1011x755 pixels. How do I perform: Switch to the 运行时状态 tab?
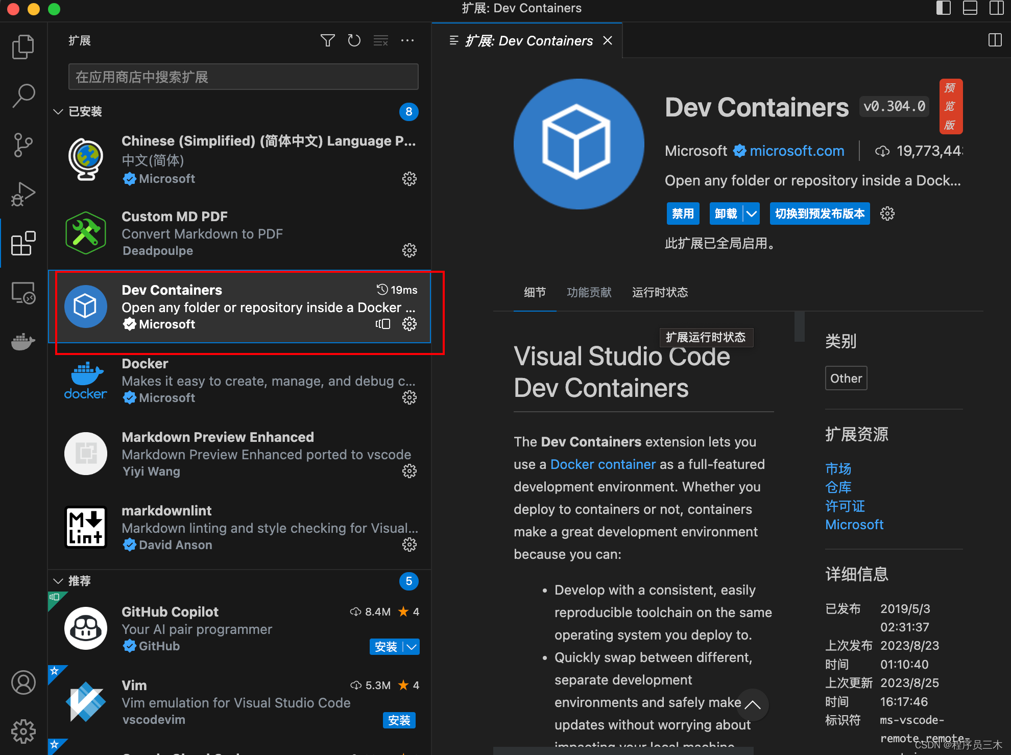(x=660, y=292)
